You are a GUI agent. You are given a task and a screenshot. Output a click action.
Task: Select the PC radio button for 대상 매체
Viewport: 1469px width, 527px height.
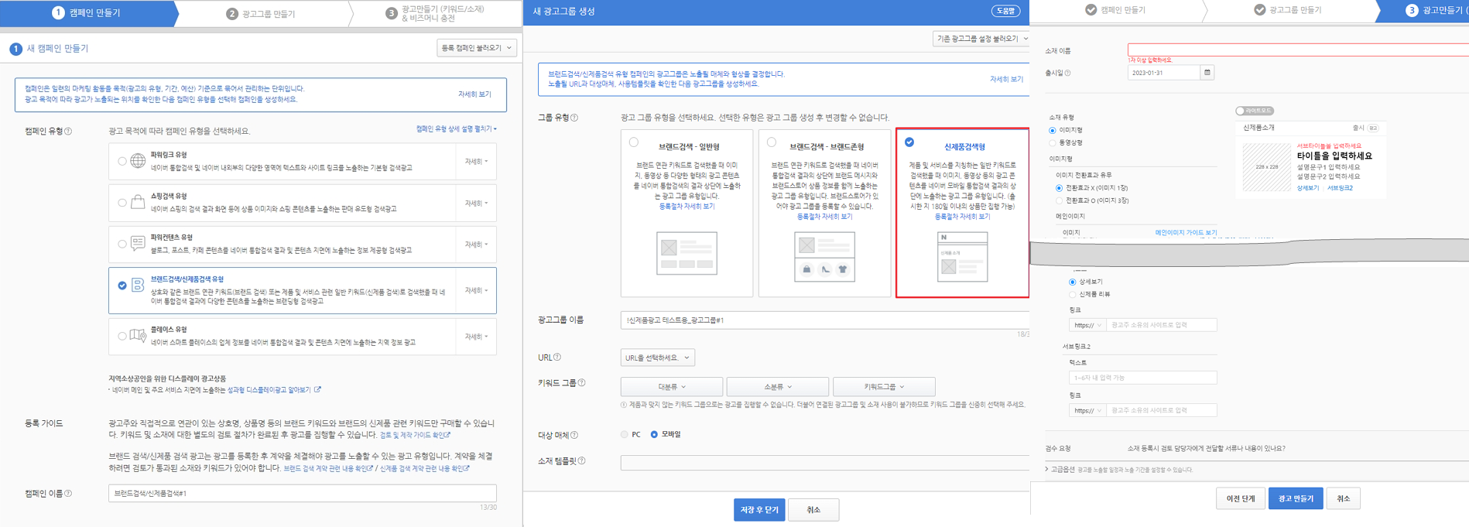point(625,435)
